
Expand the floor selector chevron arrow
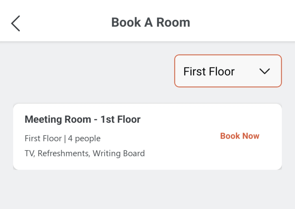[264, 71]
